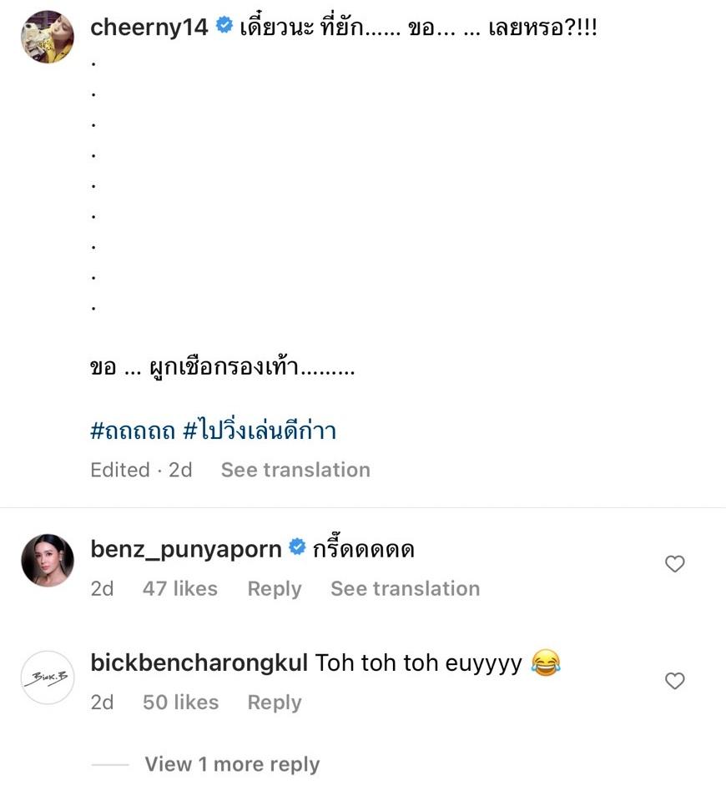Click the verified badge beside cheerny14
The width and height of the screenshot is (726, 801).
(x=224, y=26)
